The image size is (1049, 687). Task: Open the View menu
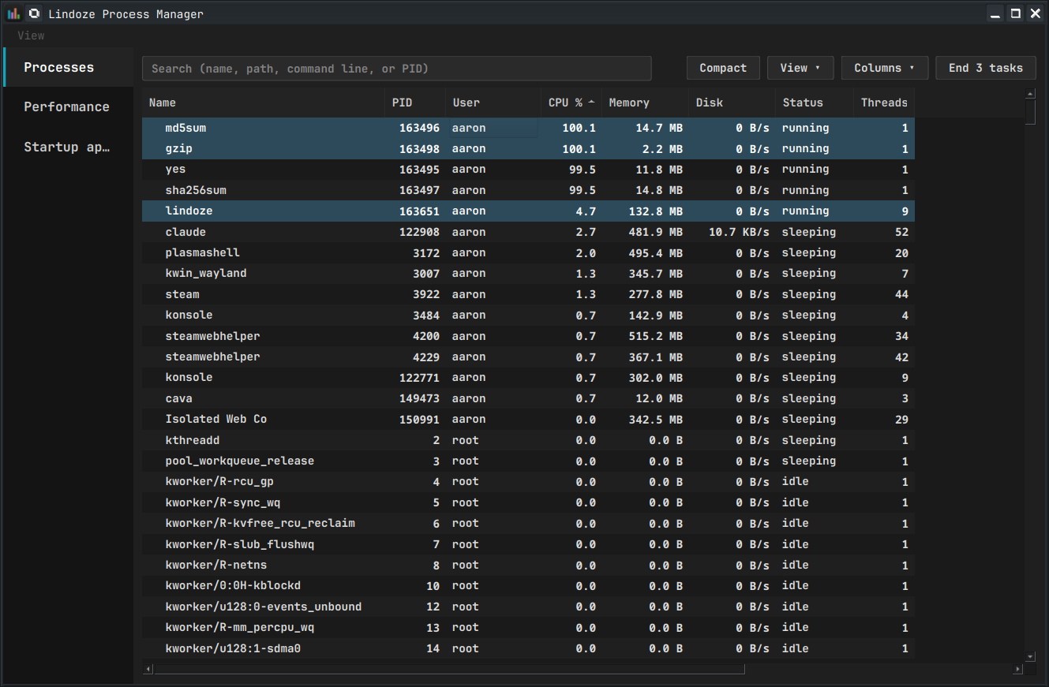tap(31, 35)
